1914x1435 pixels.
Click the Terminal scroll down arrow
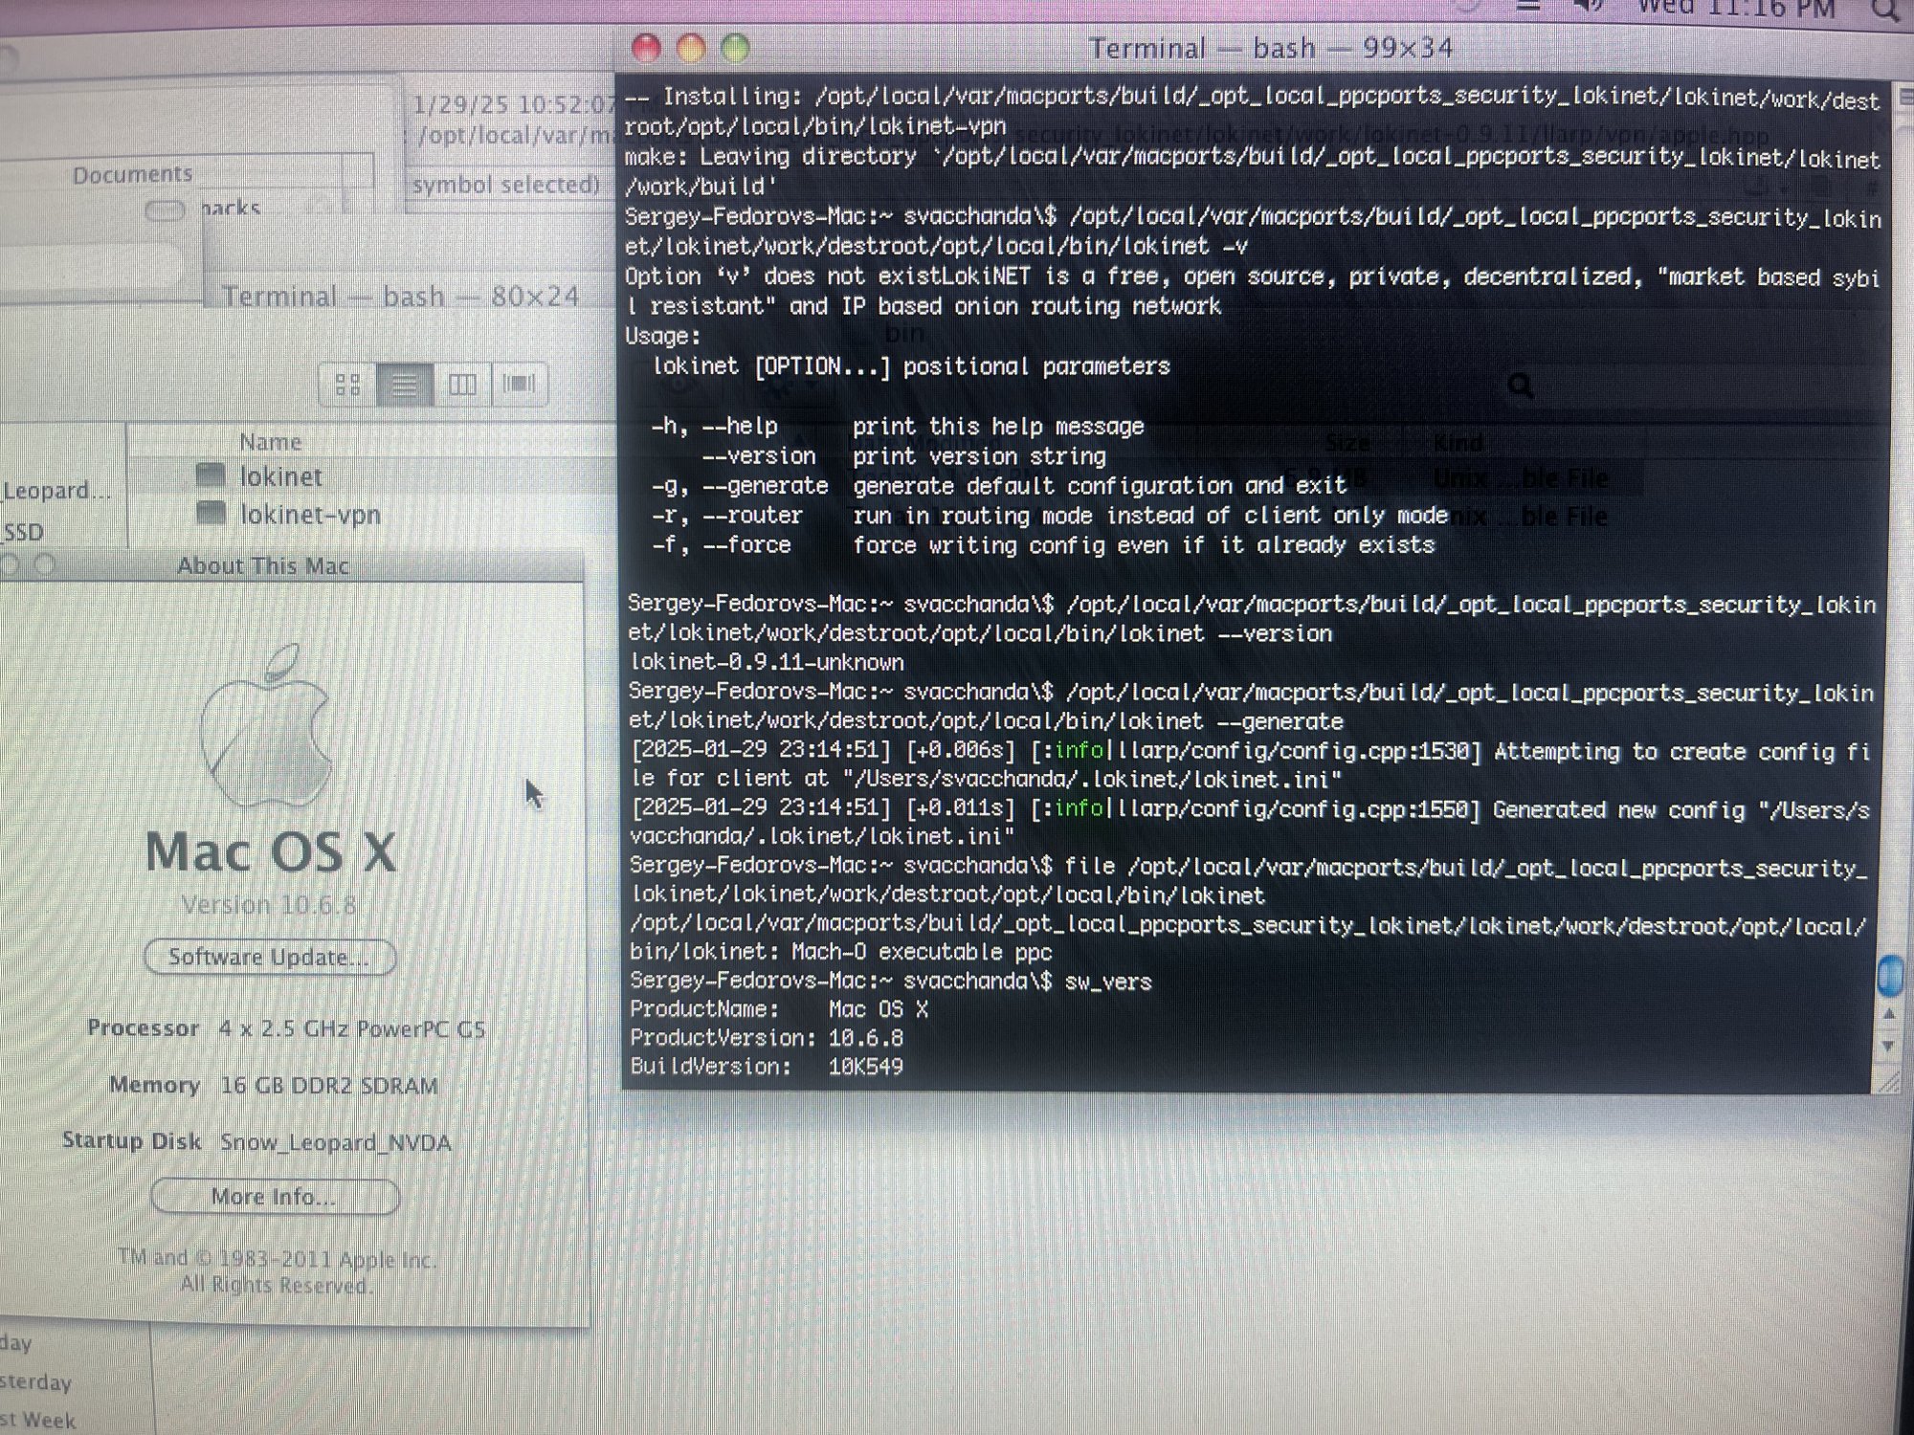(1889, 1047)
